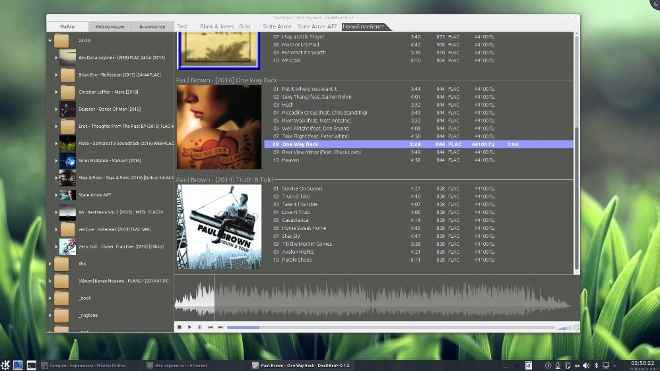Screen dimensions: 660x371
Task: Click the Kanae Nozawa - PLANET folder icon
Action: tap(61, 281)
